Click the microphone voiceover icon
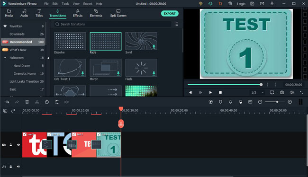The image size is (308, 177). [x=230, y=102]
